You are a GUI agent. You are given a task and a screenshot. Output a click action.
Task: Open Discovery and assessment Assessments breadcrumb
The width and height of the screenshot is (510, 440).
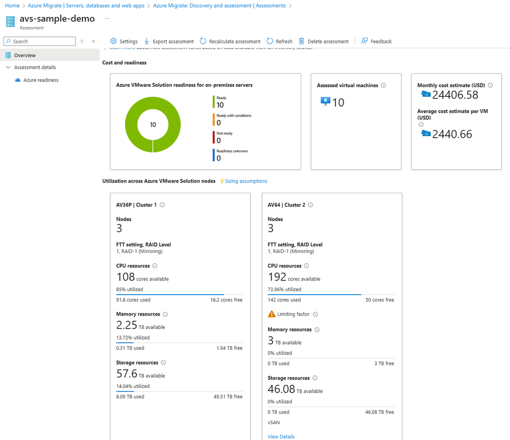220,6
